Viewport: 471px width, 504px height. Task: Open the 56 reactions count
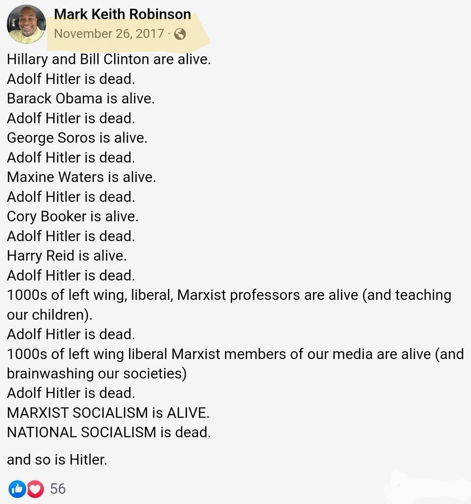58,489
